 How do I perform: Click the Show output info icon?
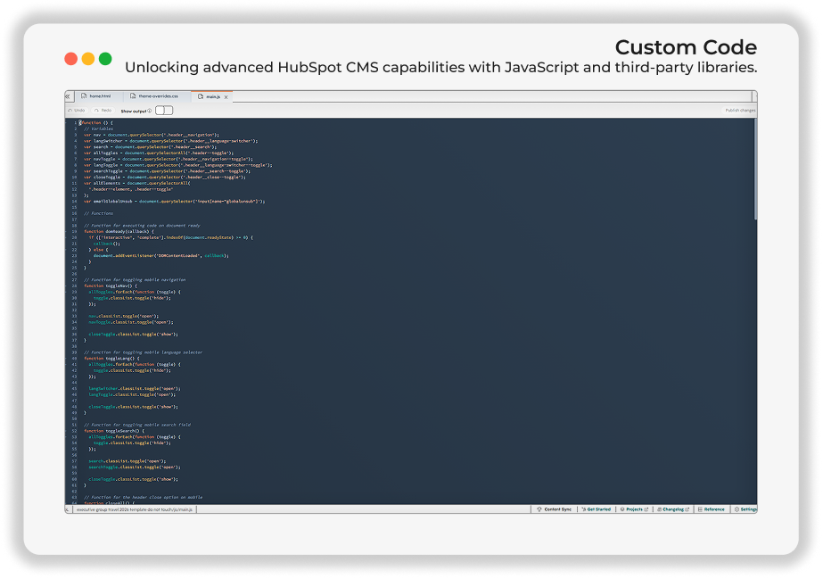pos(150,111)
